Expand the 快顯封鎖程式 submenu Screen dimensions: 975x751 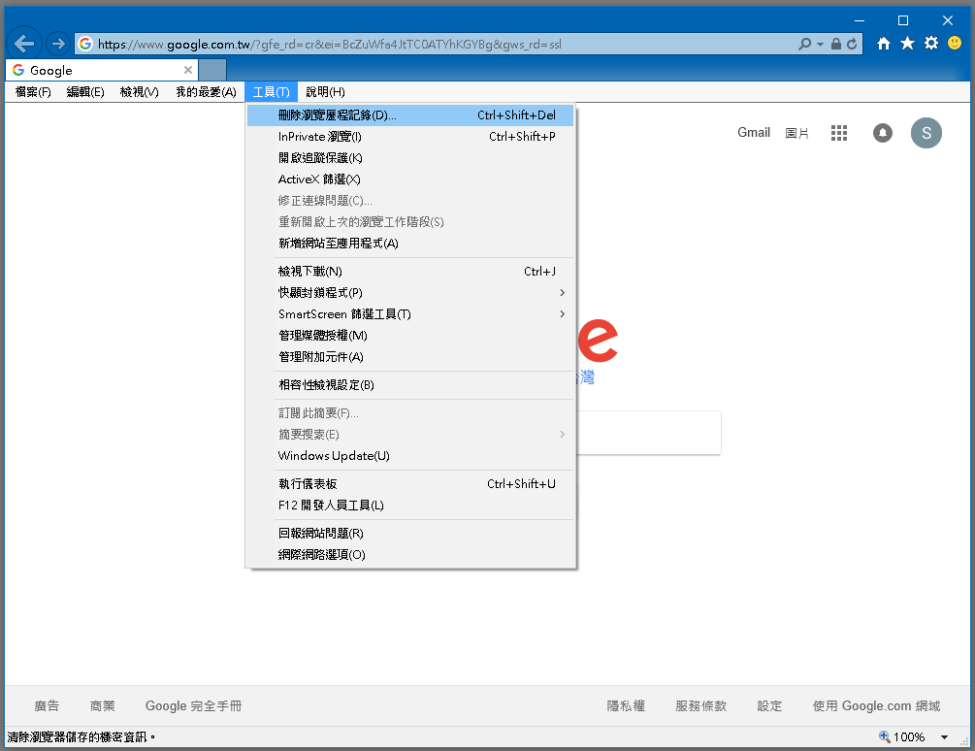click(x=562, y=293)
